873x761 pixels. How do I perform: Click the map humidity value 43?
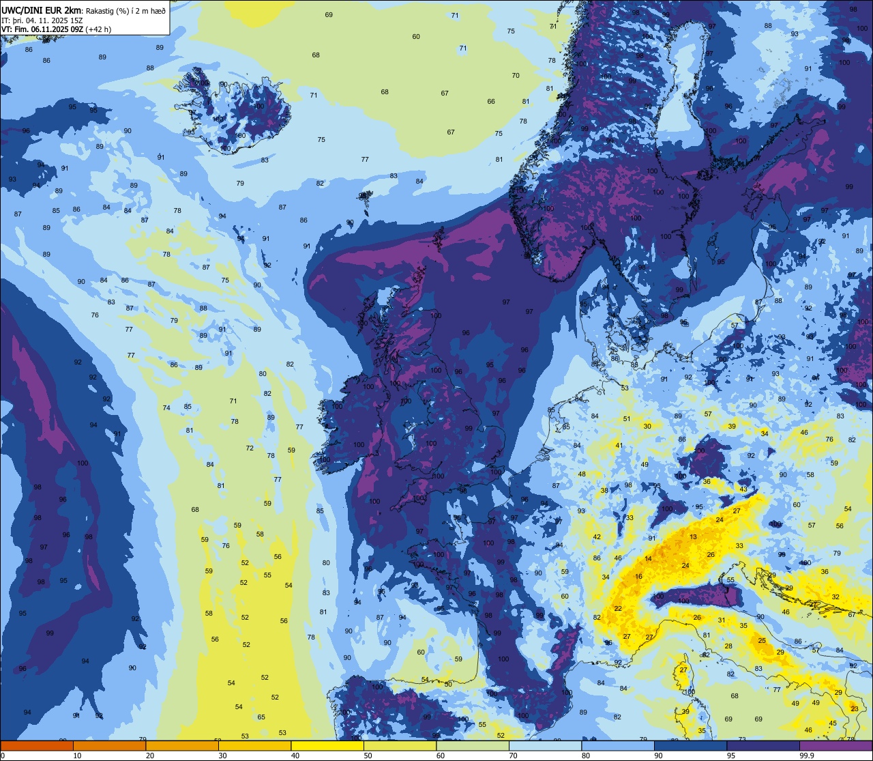click(743, 489)
